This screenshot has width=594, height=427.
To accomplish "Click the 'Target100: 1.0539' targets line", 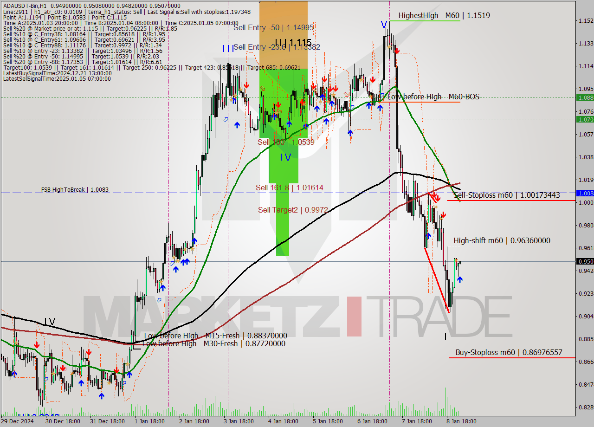I will (x=152, y=68).
